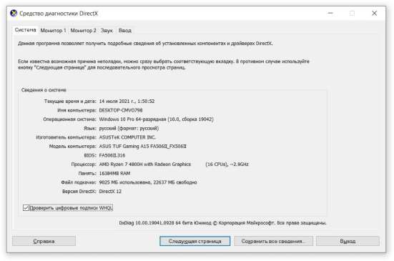This screenshot has width=394, height=261.
Task: Click the Имя компьютера: label
Action: tap(77, 110)
